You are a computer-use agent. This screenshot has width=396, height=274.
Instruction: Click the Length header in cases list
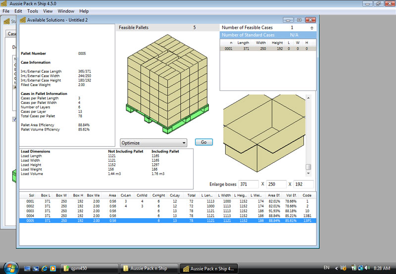[x=243, y=43]
